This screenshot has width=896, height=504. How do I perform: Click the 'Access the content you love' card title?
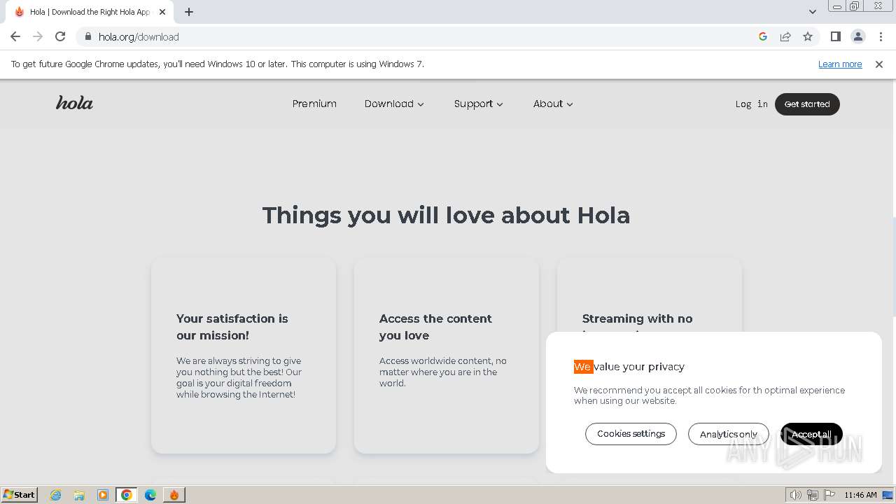[435, 327]
